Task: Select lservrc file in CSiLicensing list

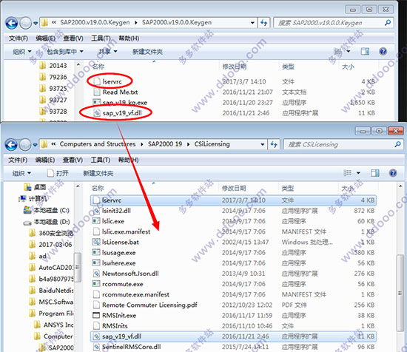Action: pos(233,200)
